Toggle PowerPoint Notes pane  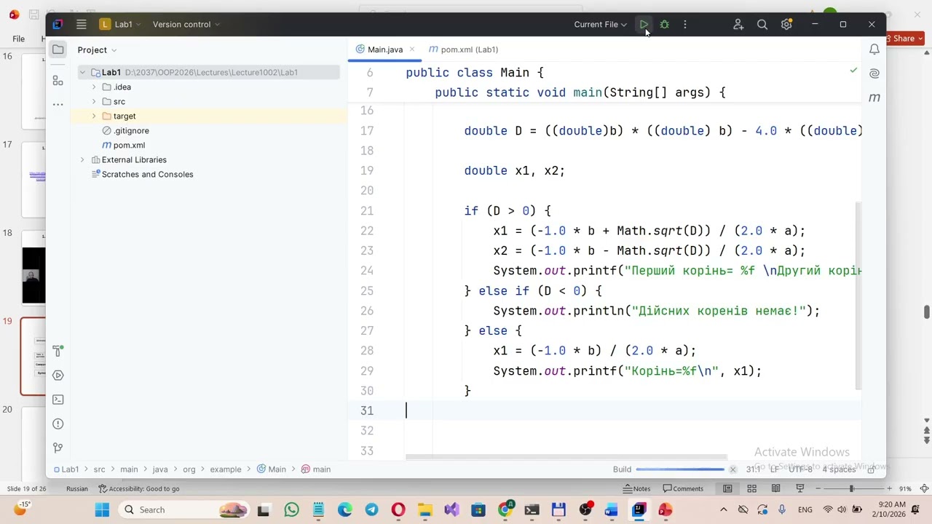pyautogui.click(x=637, y=488)
